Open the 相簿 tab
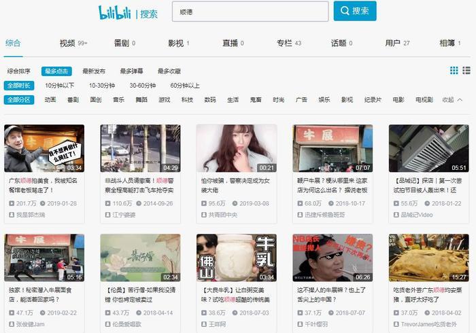 450,43
